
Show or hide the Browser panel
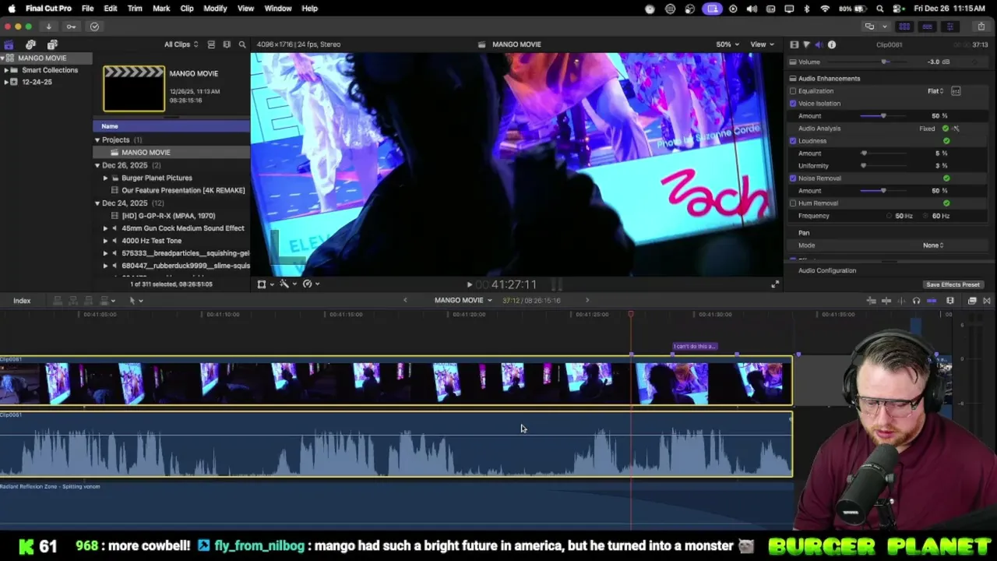[x=906, y=26]
